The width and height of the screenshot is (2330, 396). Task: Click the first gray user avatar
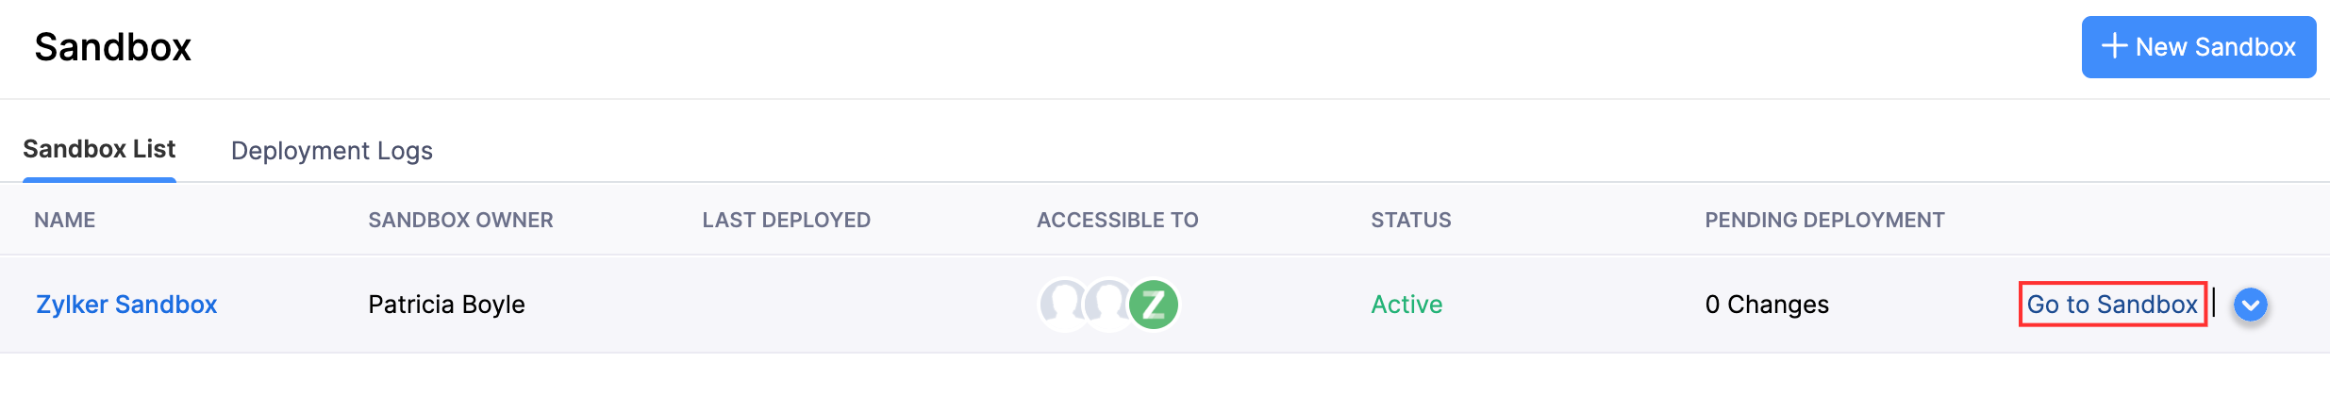(x=1063, y=305)
